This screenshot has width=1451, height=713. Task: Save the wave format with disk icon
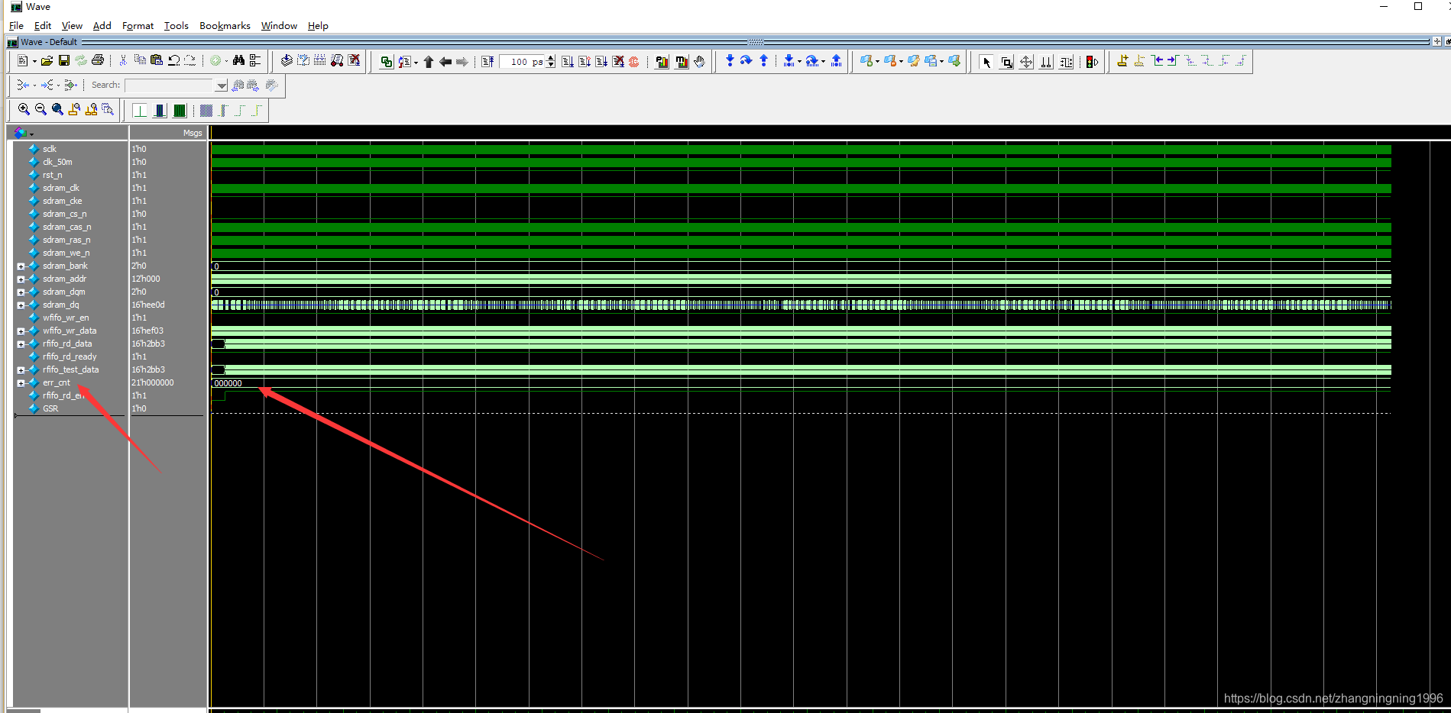pyautogui.click(x=64, y=61)
